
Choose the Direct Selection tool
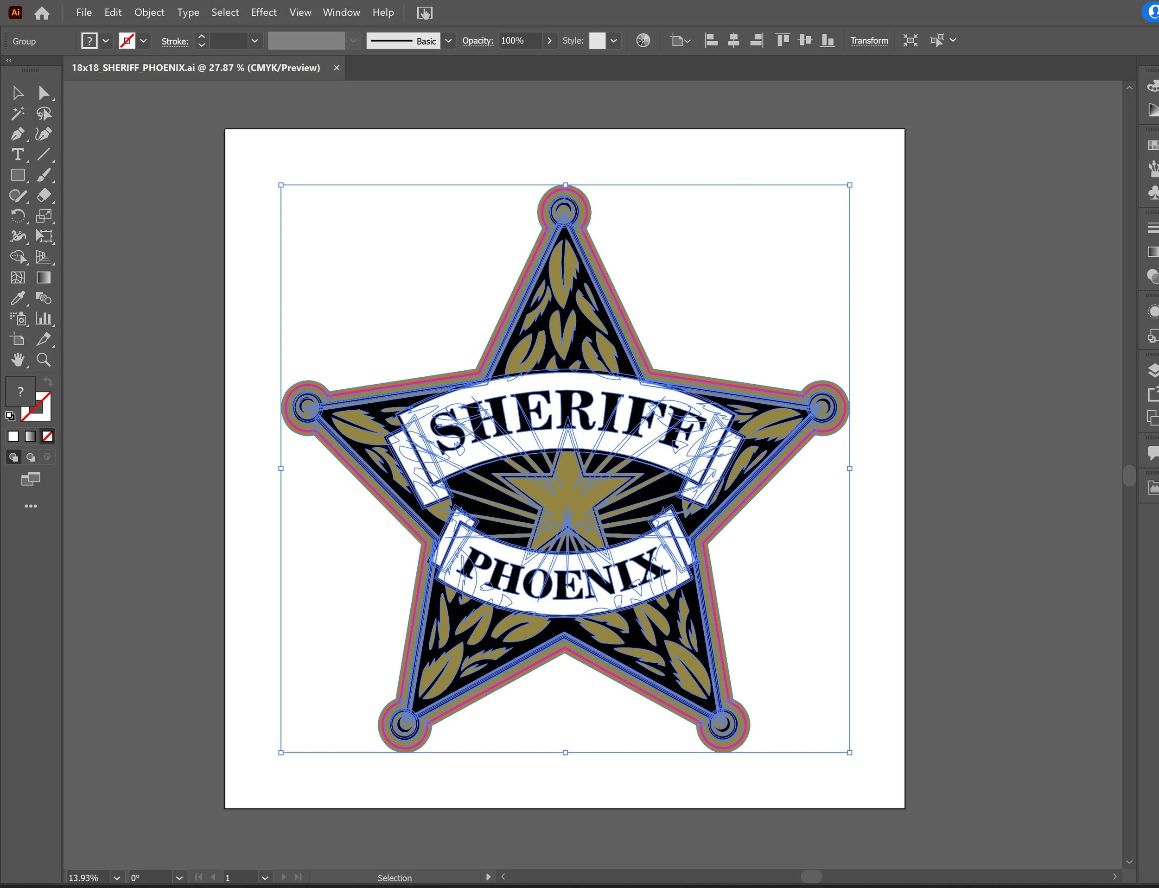point(44,93)
